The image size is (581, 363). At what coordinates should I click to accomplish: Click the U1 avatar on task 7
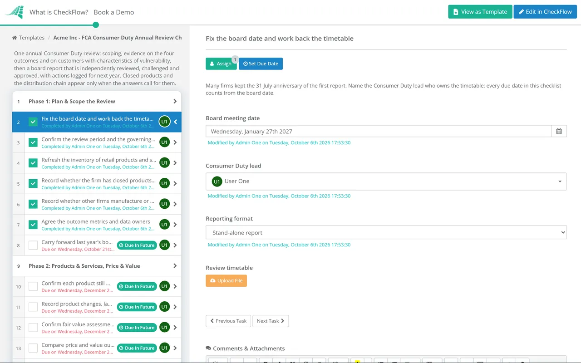tap(164, 225)
